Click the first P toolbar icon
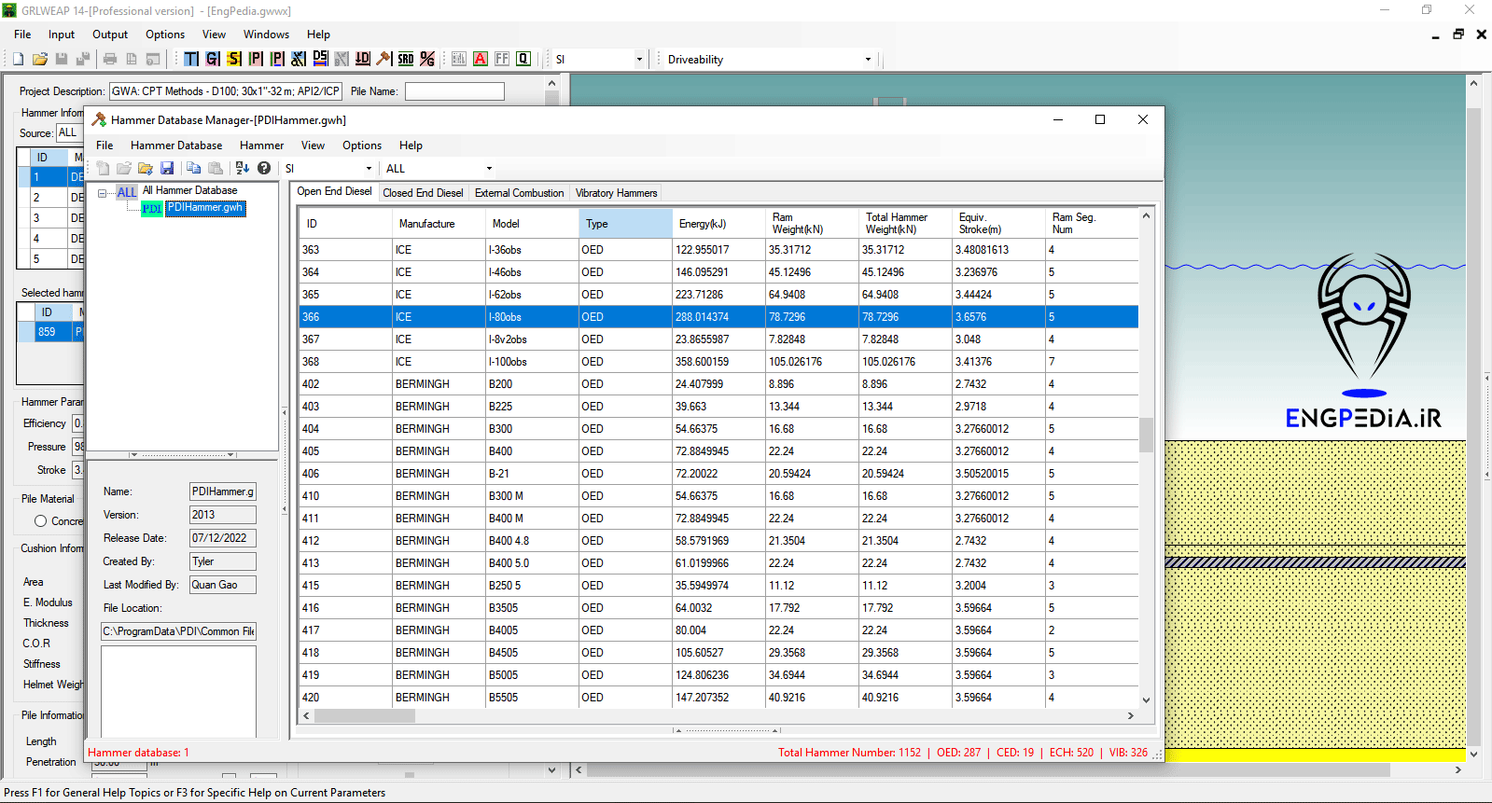This screenshot has width=1492, height=803. click(x=256, y=59)
